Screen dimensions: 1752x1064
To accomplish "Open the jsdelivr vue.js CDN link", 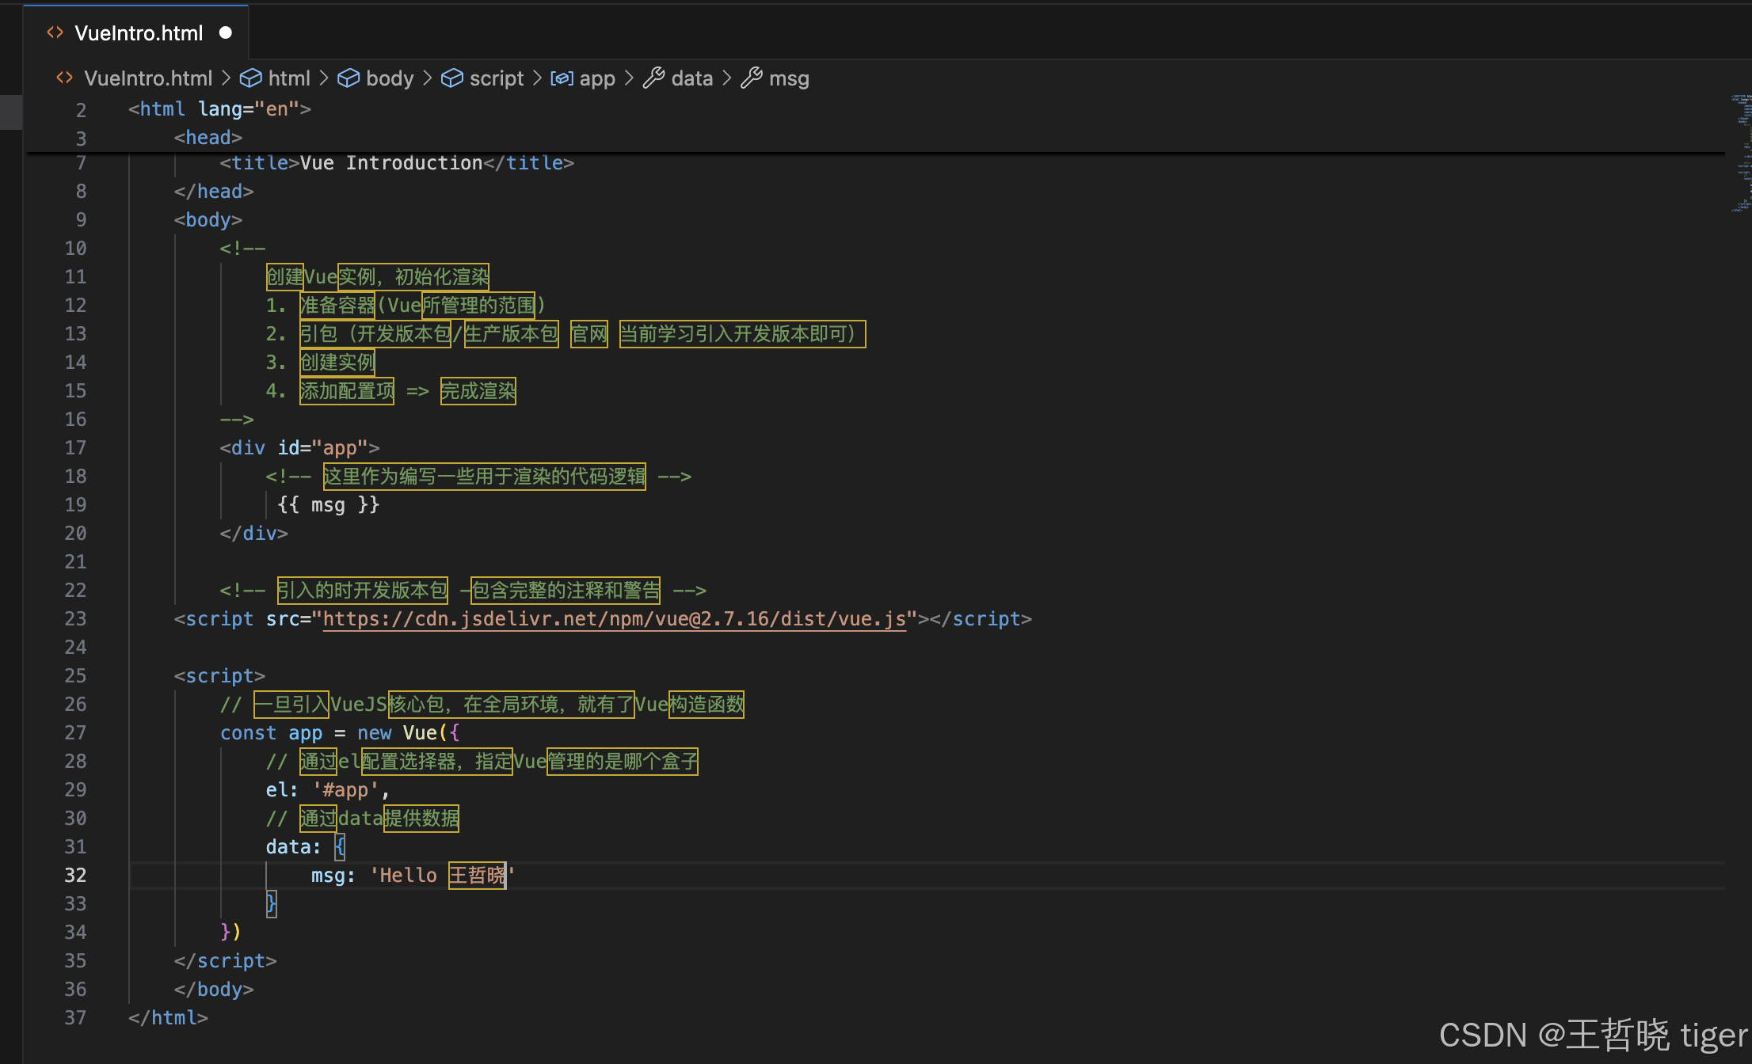I will 614,619.
